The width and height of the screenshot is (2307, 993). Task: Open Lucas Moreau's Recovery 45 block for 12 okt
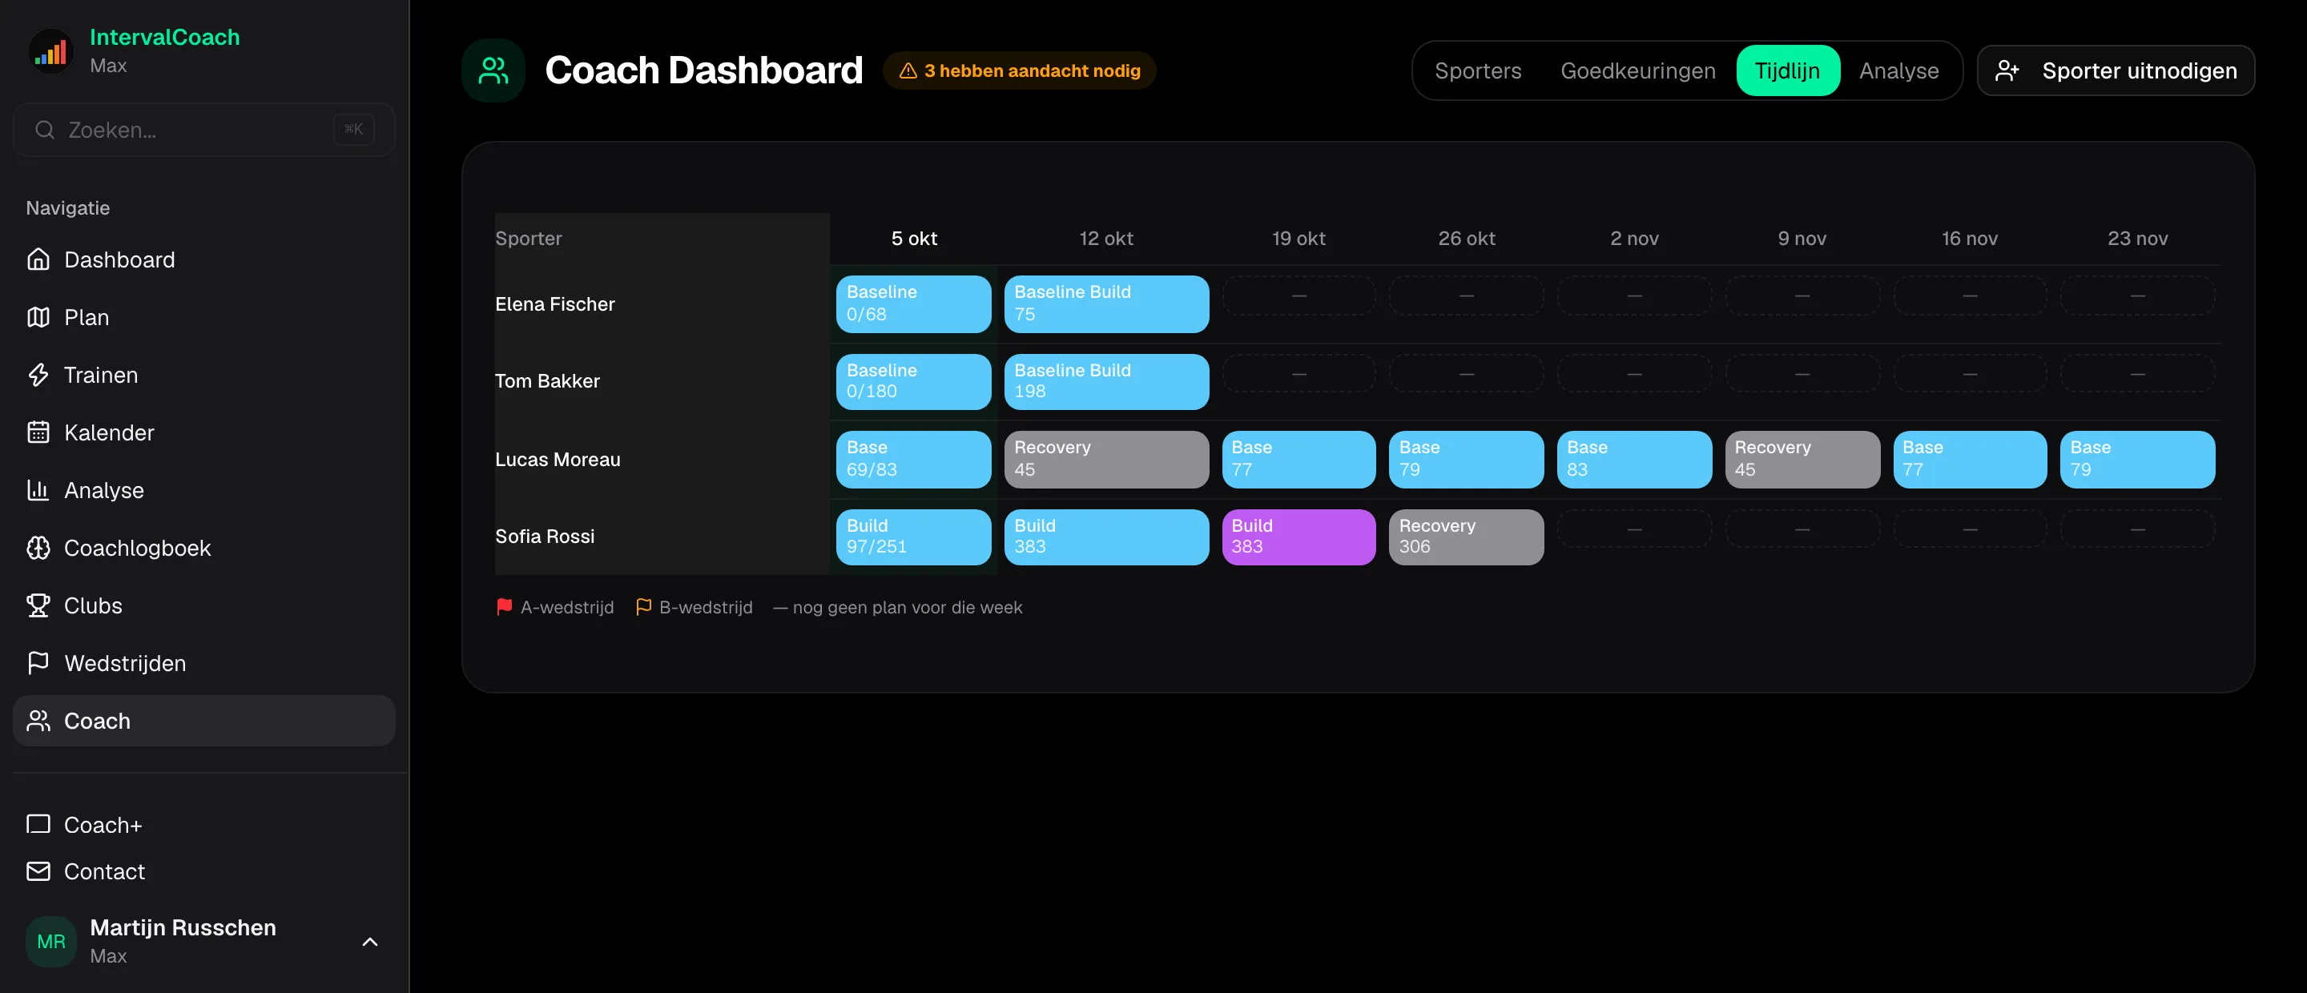1106,460
